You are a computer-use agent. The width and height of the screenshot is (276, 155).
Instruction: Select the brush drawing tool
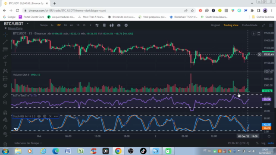click(5, 56)
